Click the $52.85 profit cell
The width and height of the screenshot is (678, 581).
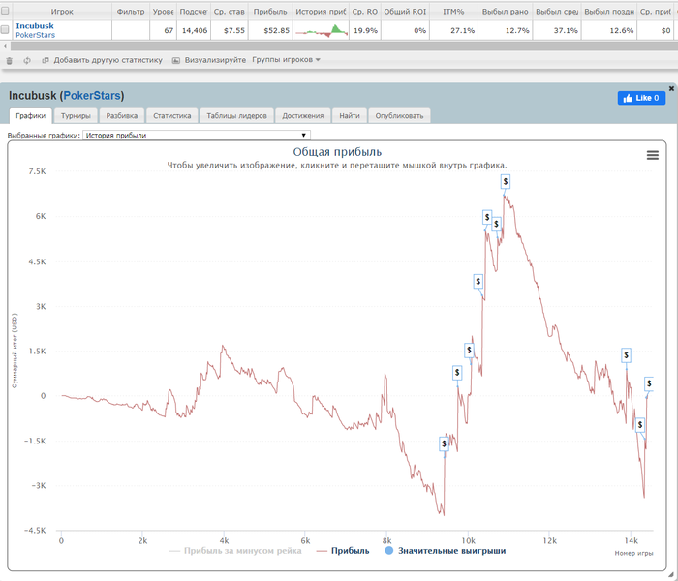point(270,31)
